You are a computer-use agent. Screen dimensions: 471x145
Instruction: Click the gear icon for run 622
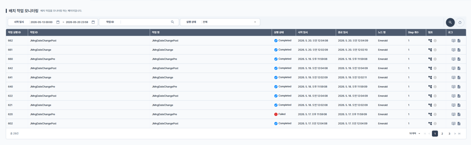point(435,96)
